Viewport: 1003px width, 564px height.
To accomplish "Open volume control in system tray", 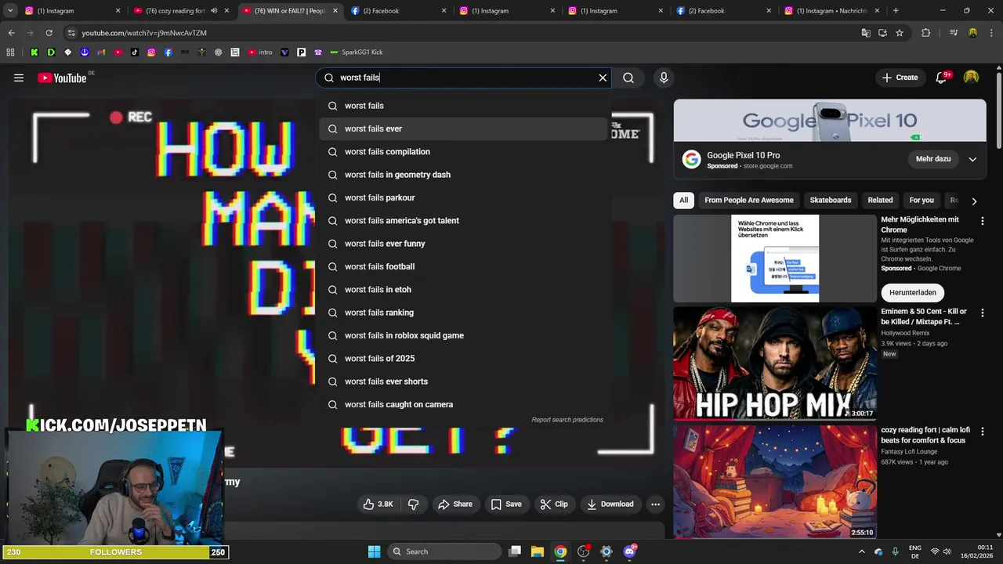I will (947, 551).
